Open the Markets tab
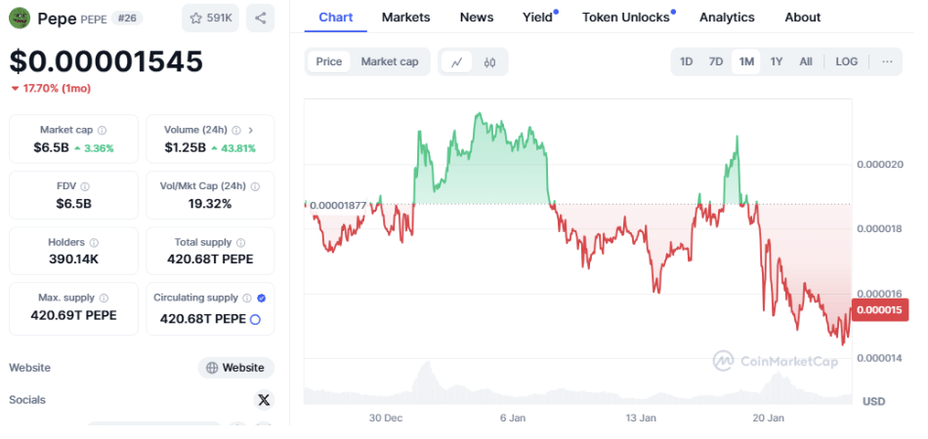The image size is (928, 439). (x=405, y=18)
